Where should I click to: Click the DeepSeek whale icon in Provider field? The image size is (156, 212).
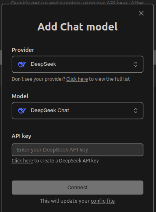tap(22, 64)
